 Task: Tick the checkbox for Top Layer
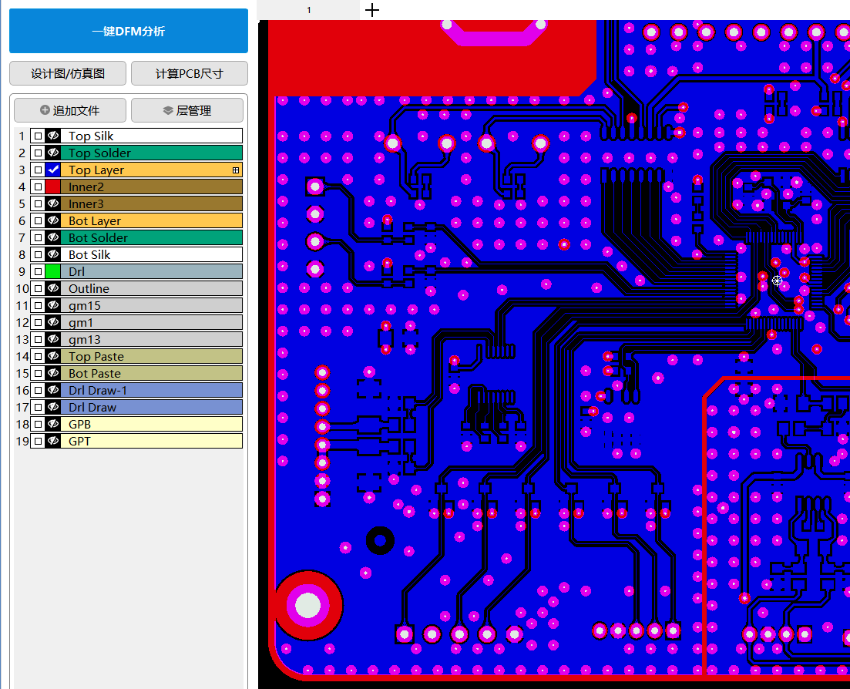click(x=38, y=170)
